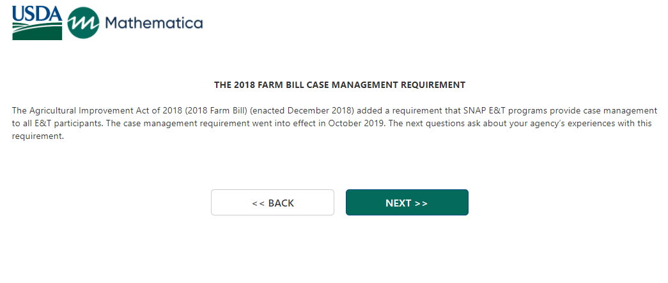Click the double right arrows on NEXT
668x283 pixels.
click(x=421, y=203)
